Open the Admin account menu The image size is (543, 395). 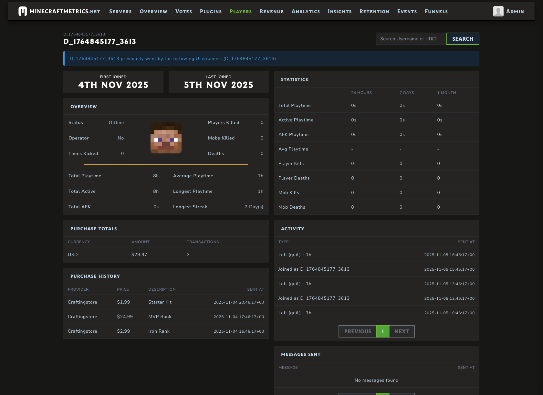[x=515, y=12]
